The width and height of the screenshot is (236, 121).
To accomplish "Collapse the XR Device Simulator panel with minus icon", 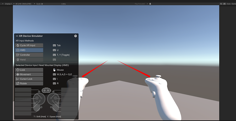I will click(76, 36).
